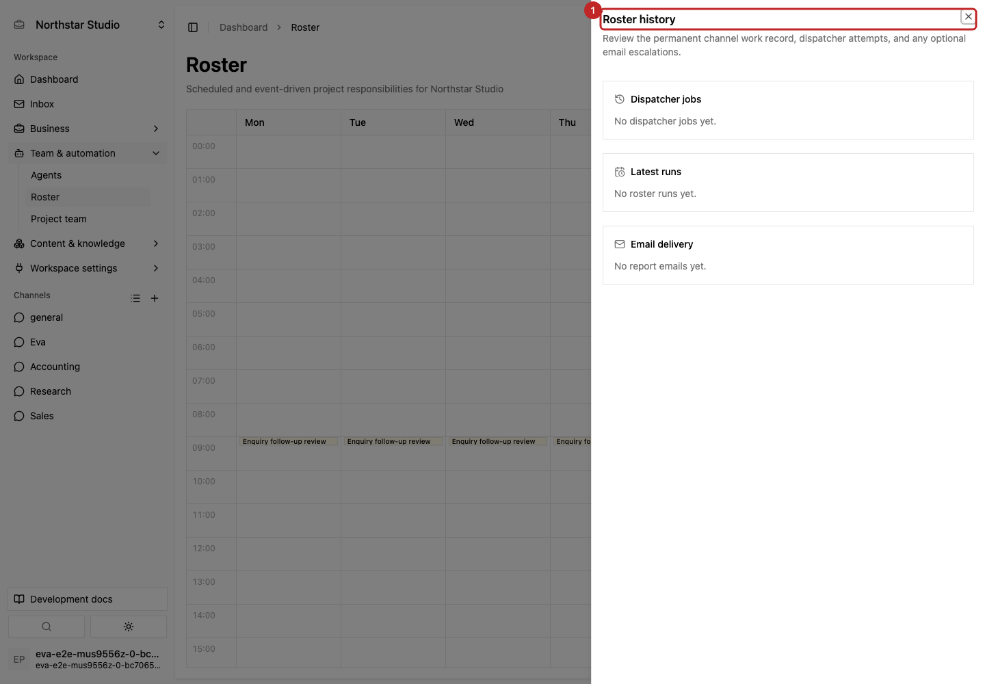Open Inbox in the sidebar
Image resolution: width=985 pixels, height=684 pixels.
click(88, 104)
